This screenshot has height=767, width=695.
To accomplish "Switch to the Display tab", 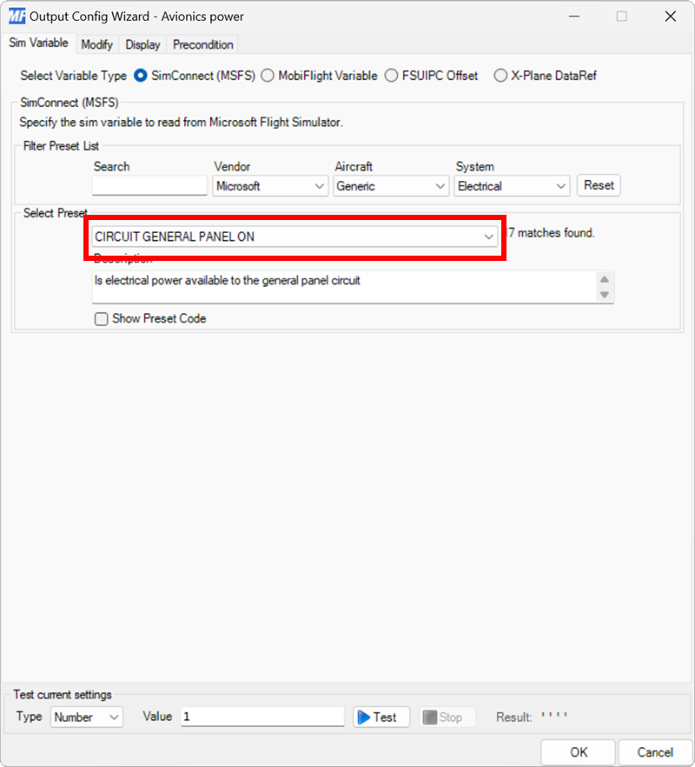I will tap(142, 44).
